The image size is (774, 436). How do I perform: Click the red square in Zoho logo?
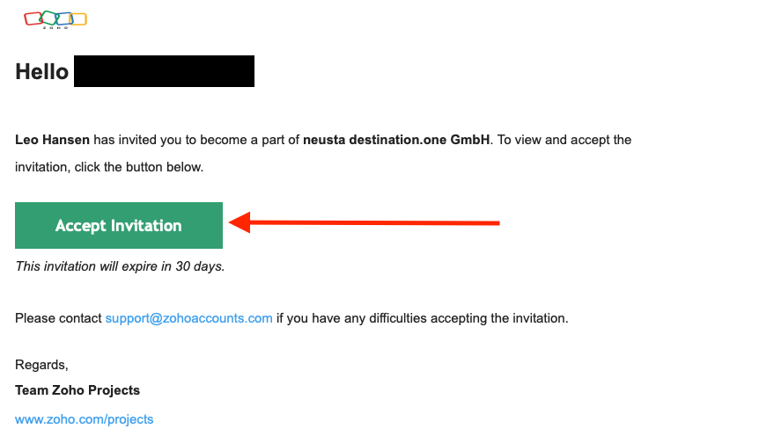tap(33, 18)
